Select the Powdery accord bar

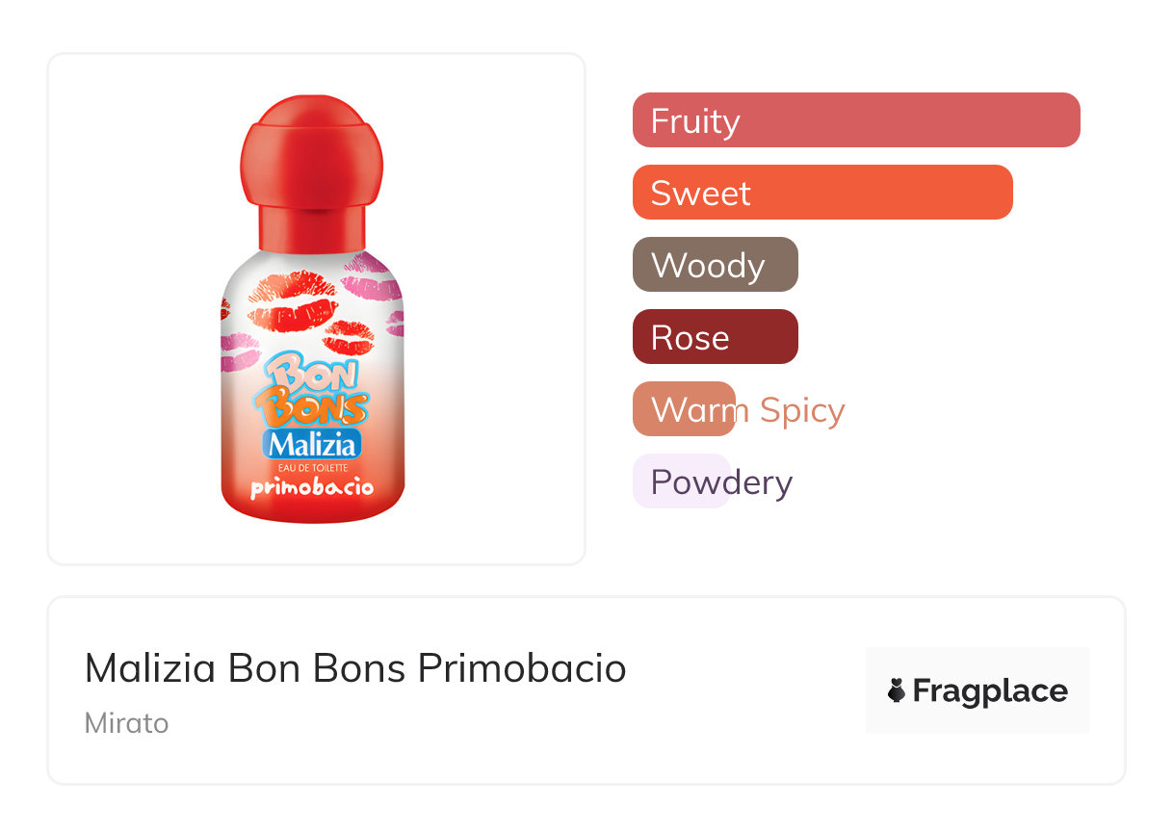click(x=681, y=481)
